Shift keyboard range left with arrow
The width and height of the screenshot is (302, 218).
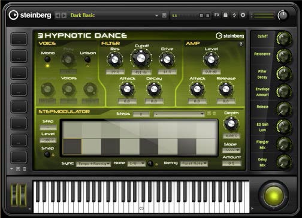(29, 208)
